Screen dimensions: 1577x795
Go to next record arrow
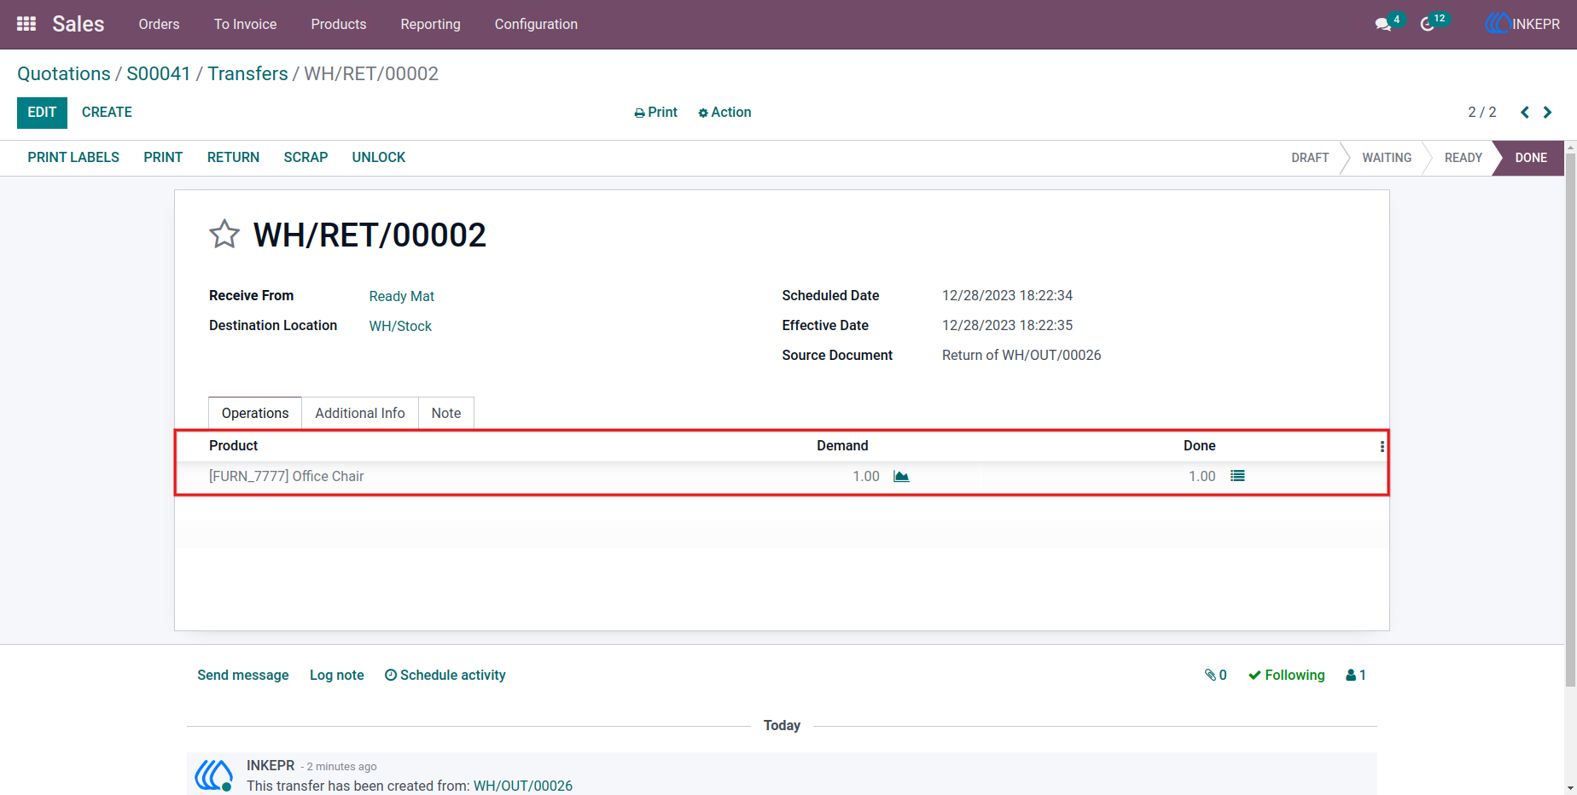point(1547,113)
